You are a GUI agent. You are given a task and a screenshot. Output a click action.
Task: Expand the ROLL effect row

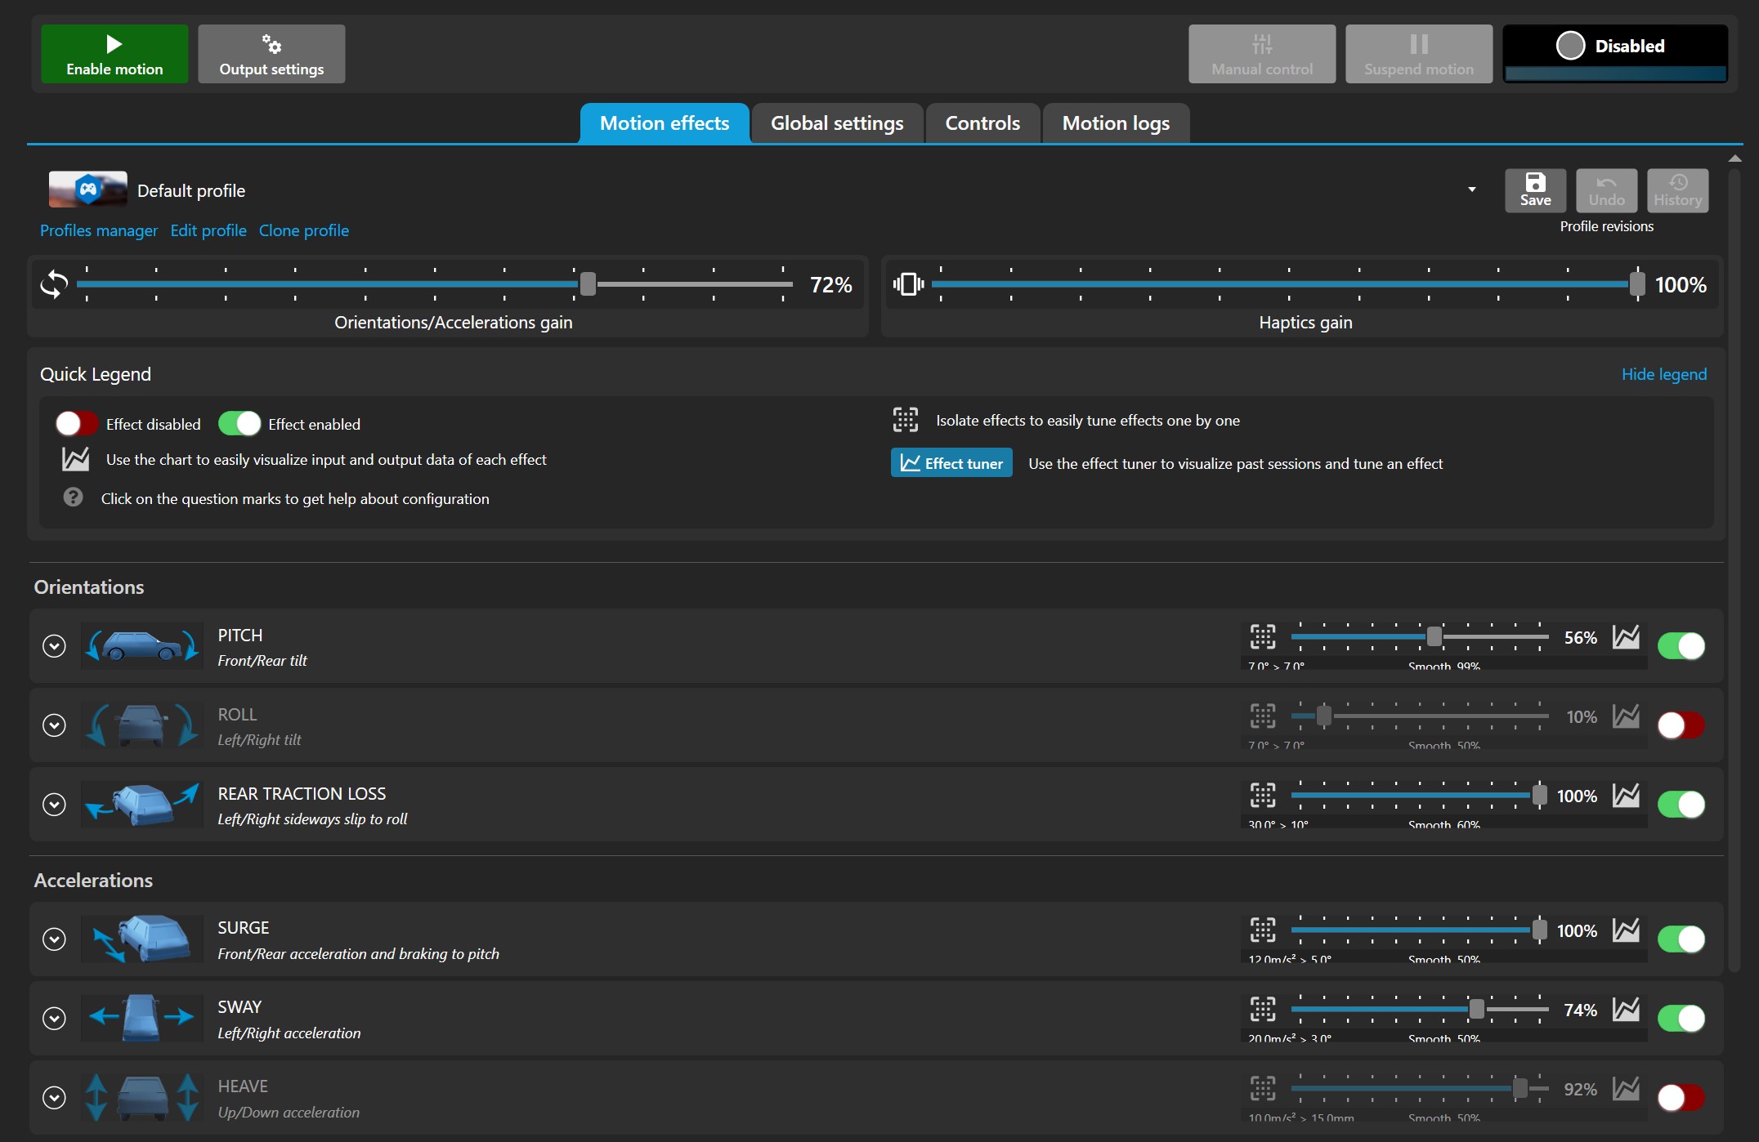pos(54,725)
